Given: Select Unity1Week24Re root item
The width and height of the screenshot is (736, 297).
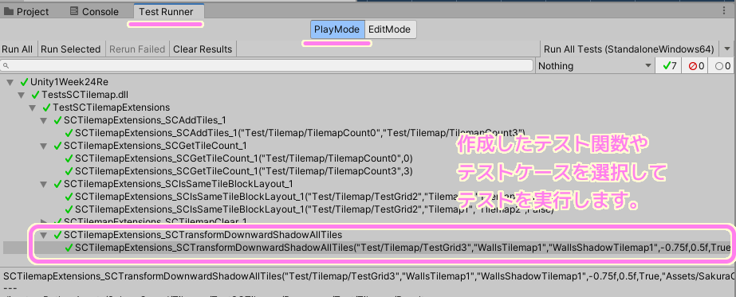Looking at the screenshot, I should point(69,83).
